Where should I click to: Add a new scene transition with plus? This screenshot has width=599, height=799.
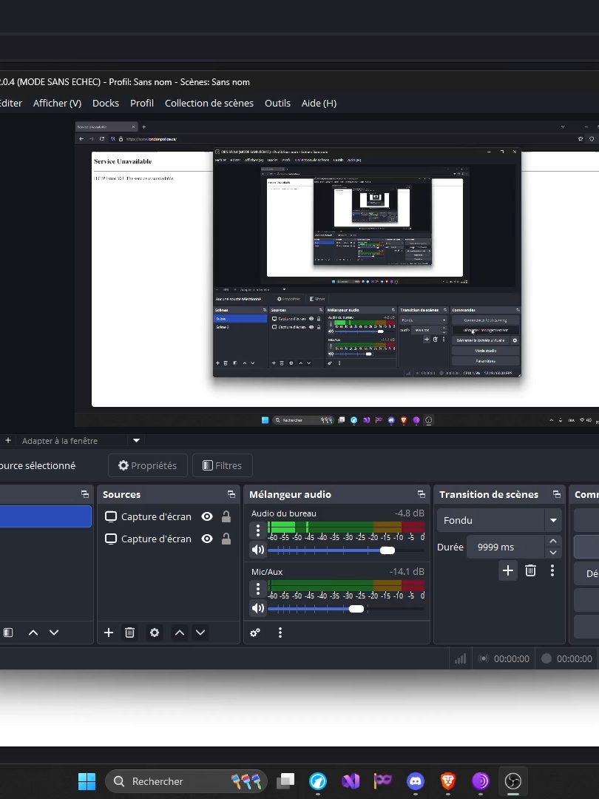[x=508, y=570]
